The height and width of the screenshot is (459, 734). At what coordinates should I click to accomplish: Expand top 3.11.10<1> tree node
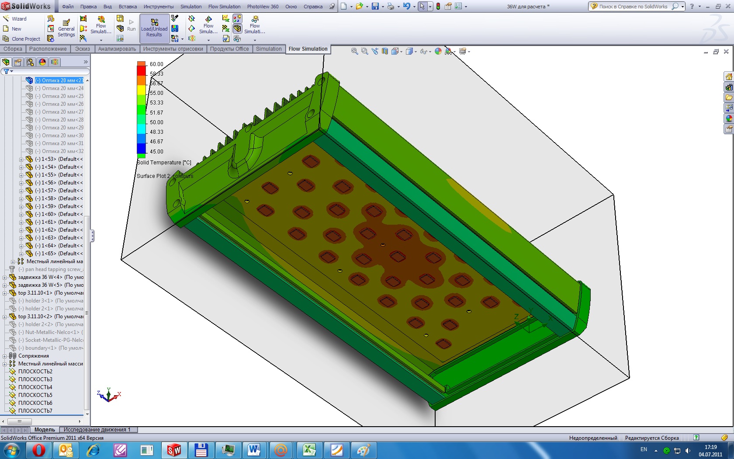click(4, 293)
